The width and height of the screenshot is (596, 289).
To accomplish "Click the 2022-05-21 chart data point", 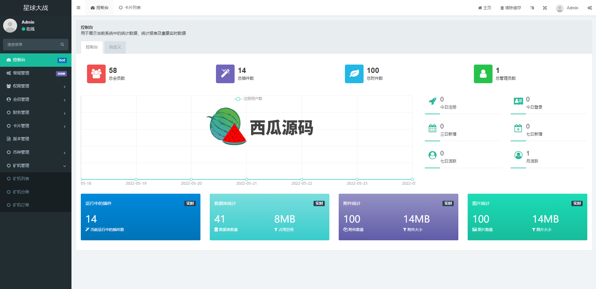I will point(246,179).
